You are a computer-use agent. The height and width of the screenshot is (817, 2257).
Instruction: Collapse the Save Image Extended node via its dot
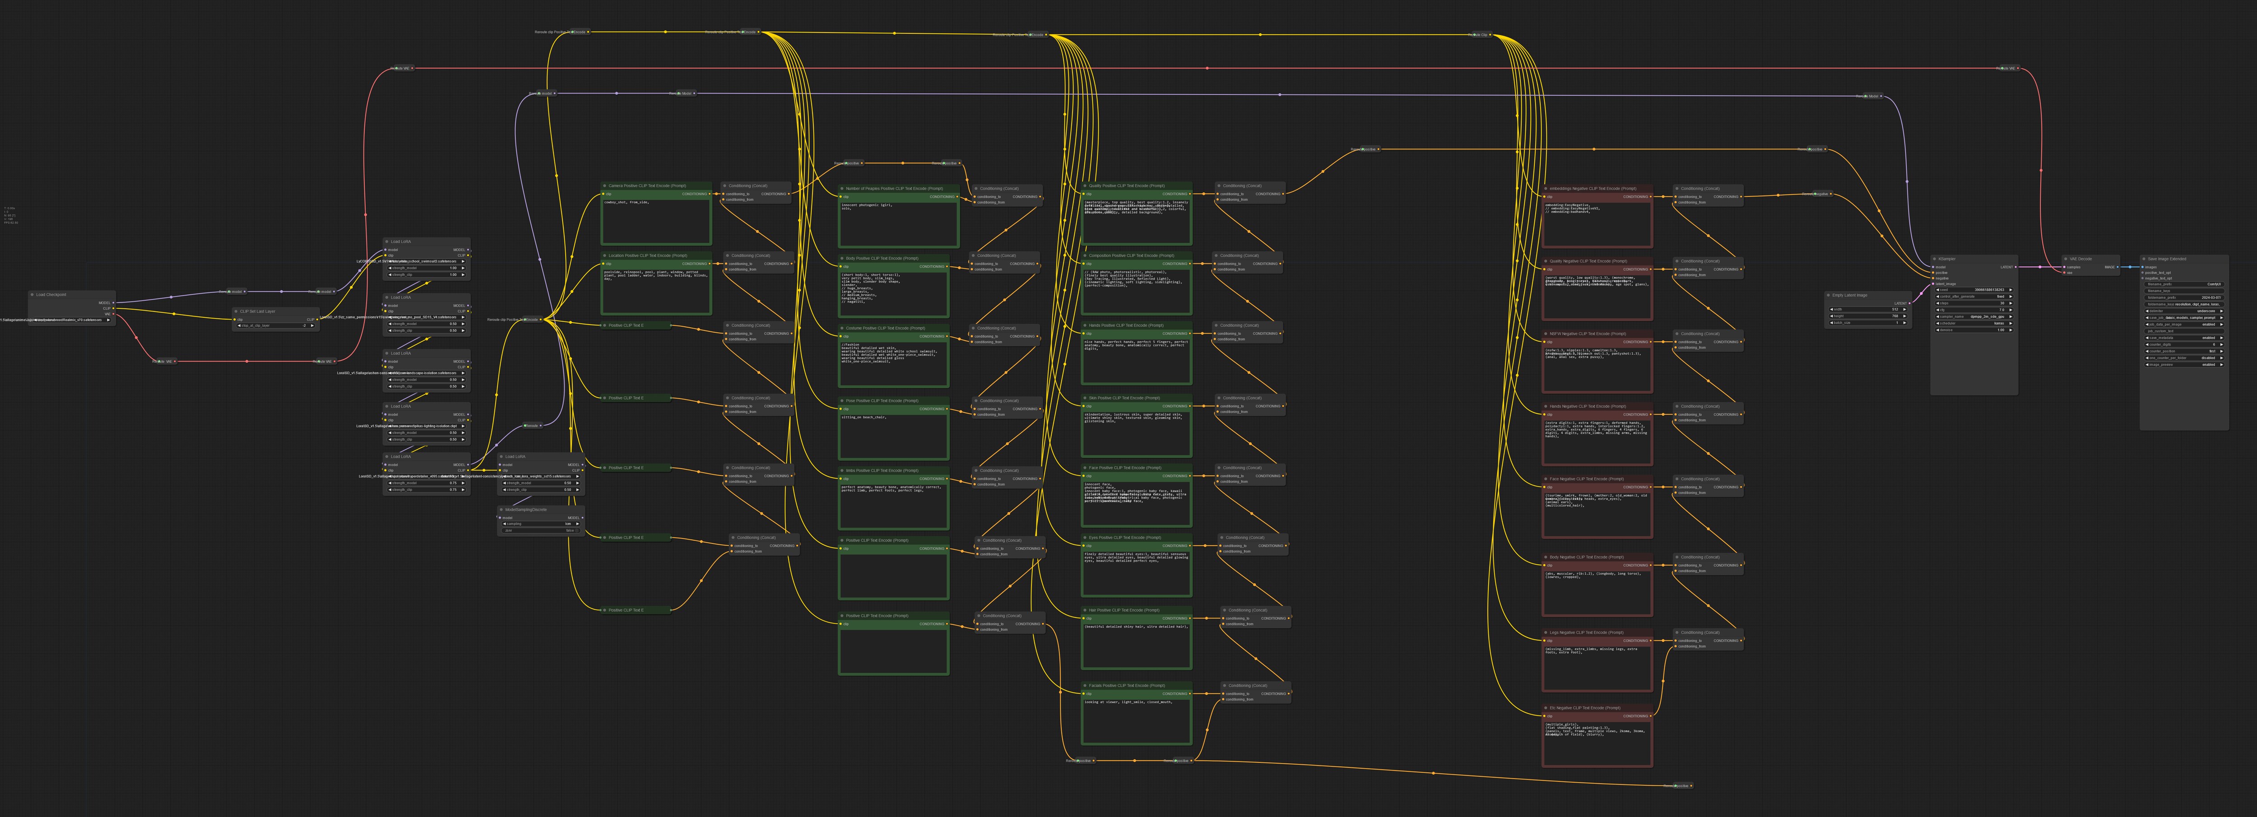2144,259
